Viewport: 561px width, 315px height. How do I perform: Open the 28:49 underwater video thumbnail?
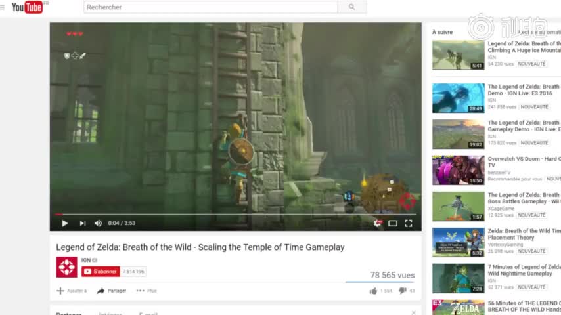[x=459, y=98]
